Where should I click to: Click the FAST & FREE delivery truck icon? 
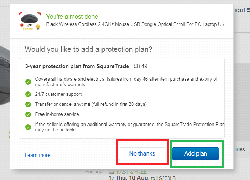point(112,172)
